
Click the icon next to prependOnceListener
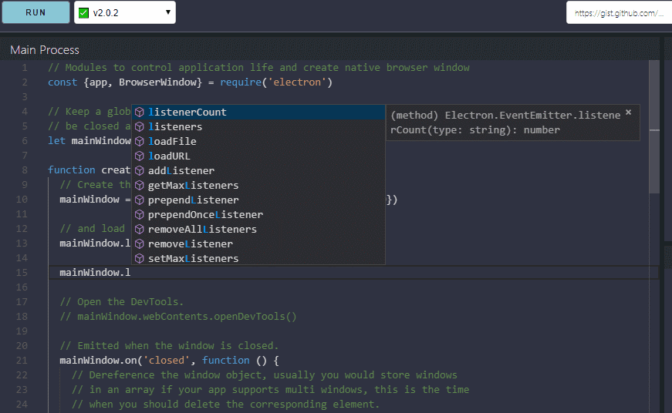(140, 215)
